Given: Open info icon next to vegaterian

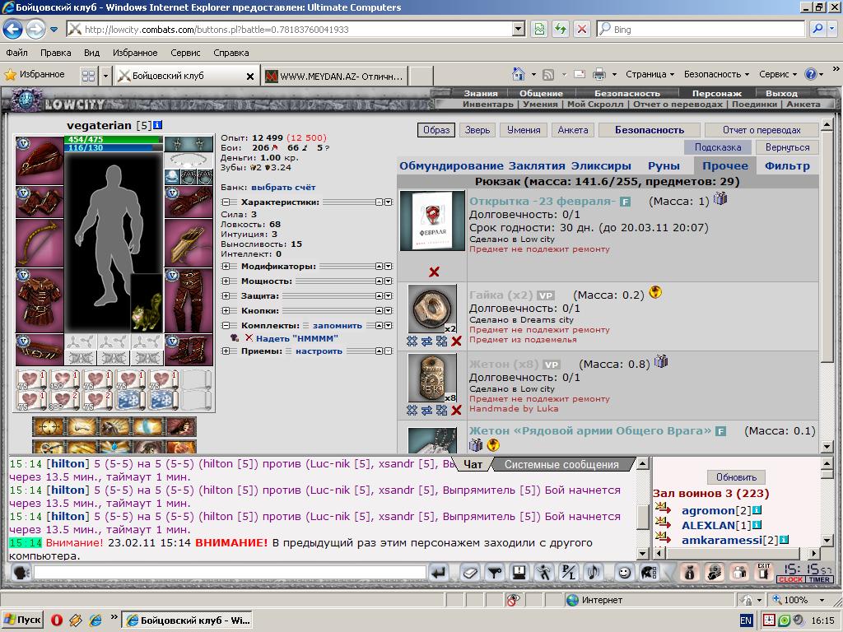Looking at the screenshot, I should (x=157, y=125).
